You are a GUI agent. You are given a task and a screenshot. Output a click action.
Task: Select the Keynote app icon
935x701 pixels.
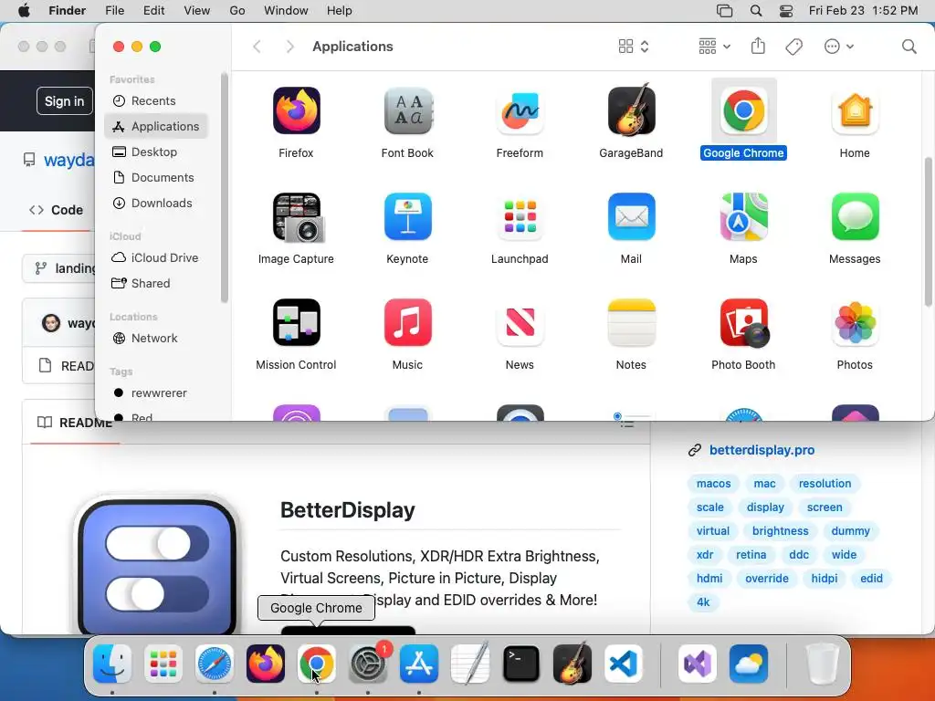408,217
